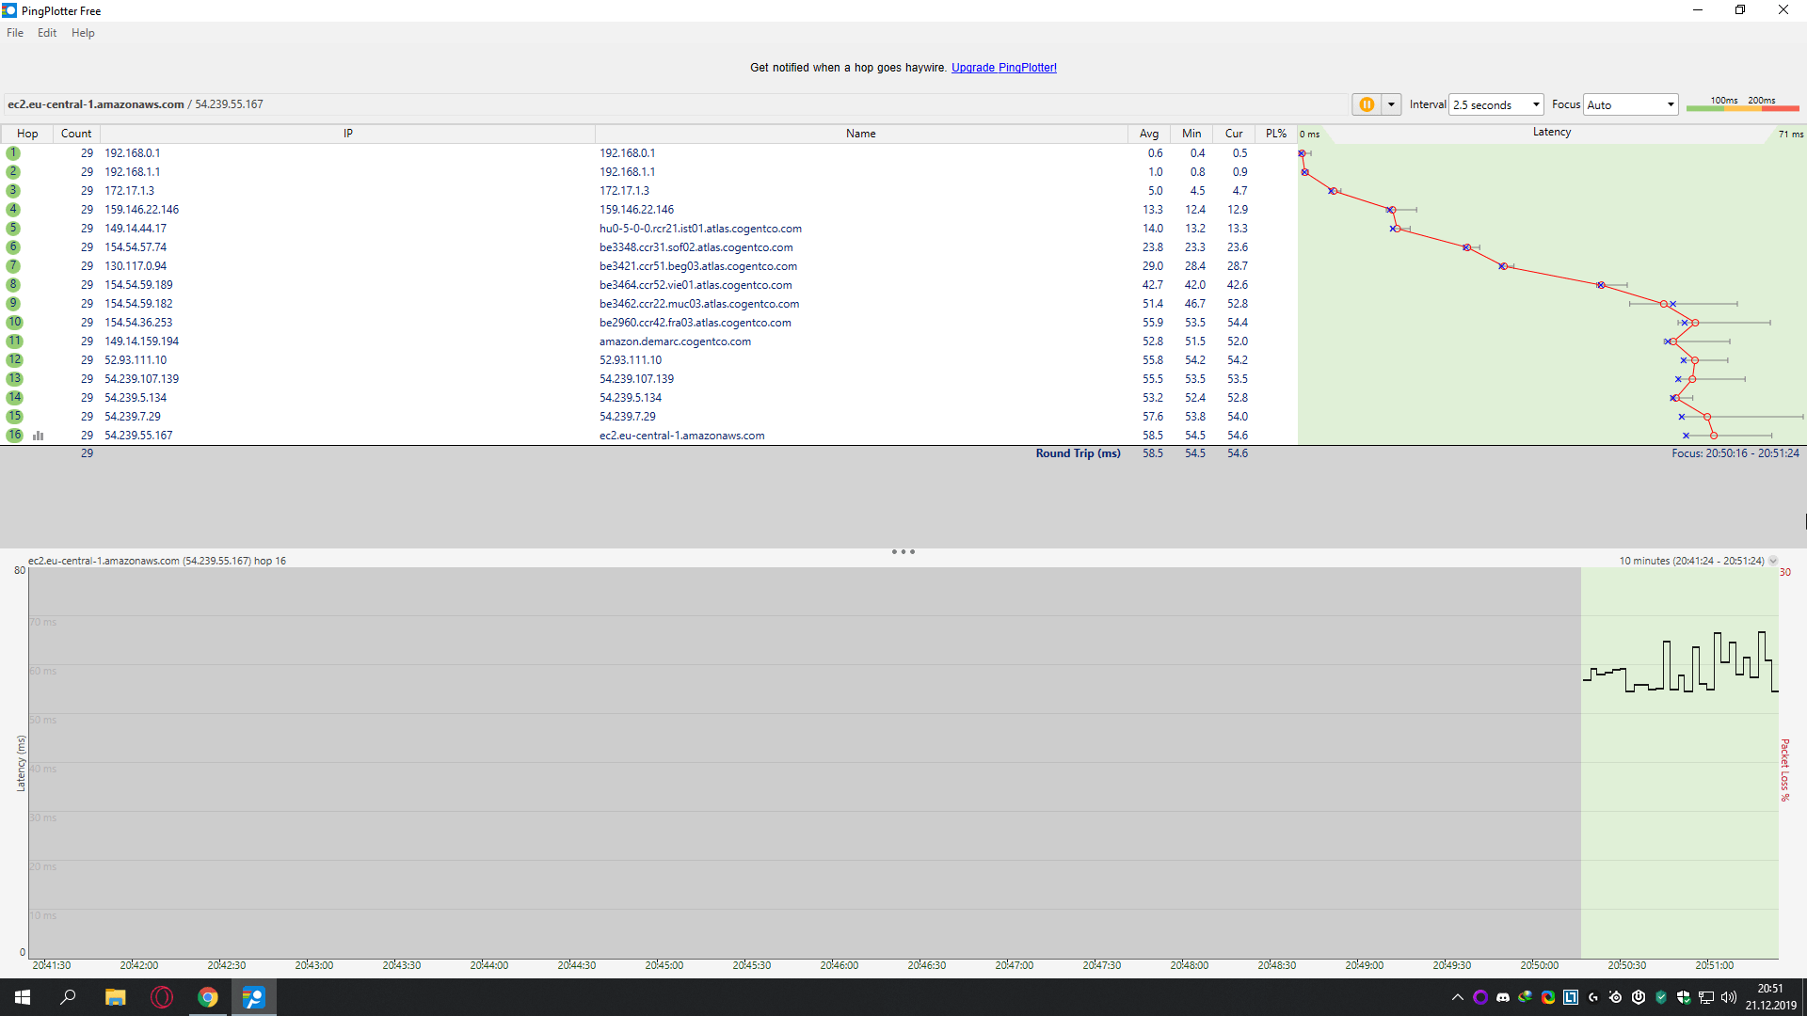The width and height of the screenshot is (1807, 1016).
Task: Click the three-dot panel splitter handle
Action: [903, 552]
